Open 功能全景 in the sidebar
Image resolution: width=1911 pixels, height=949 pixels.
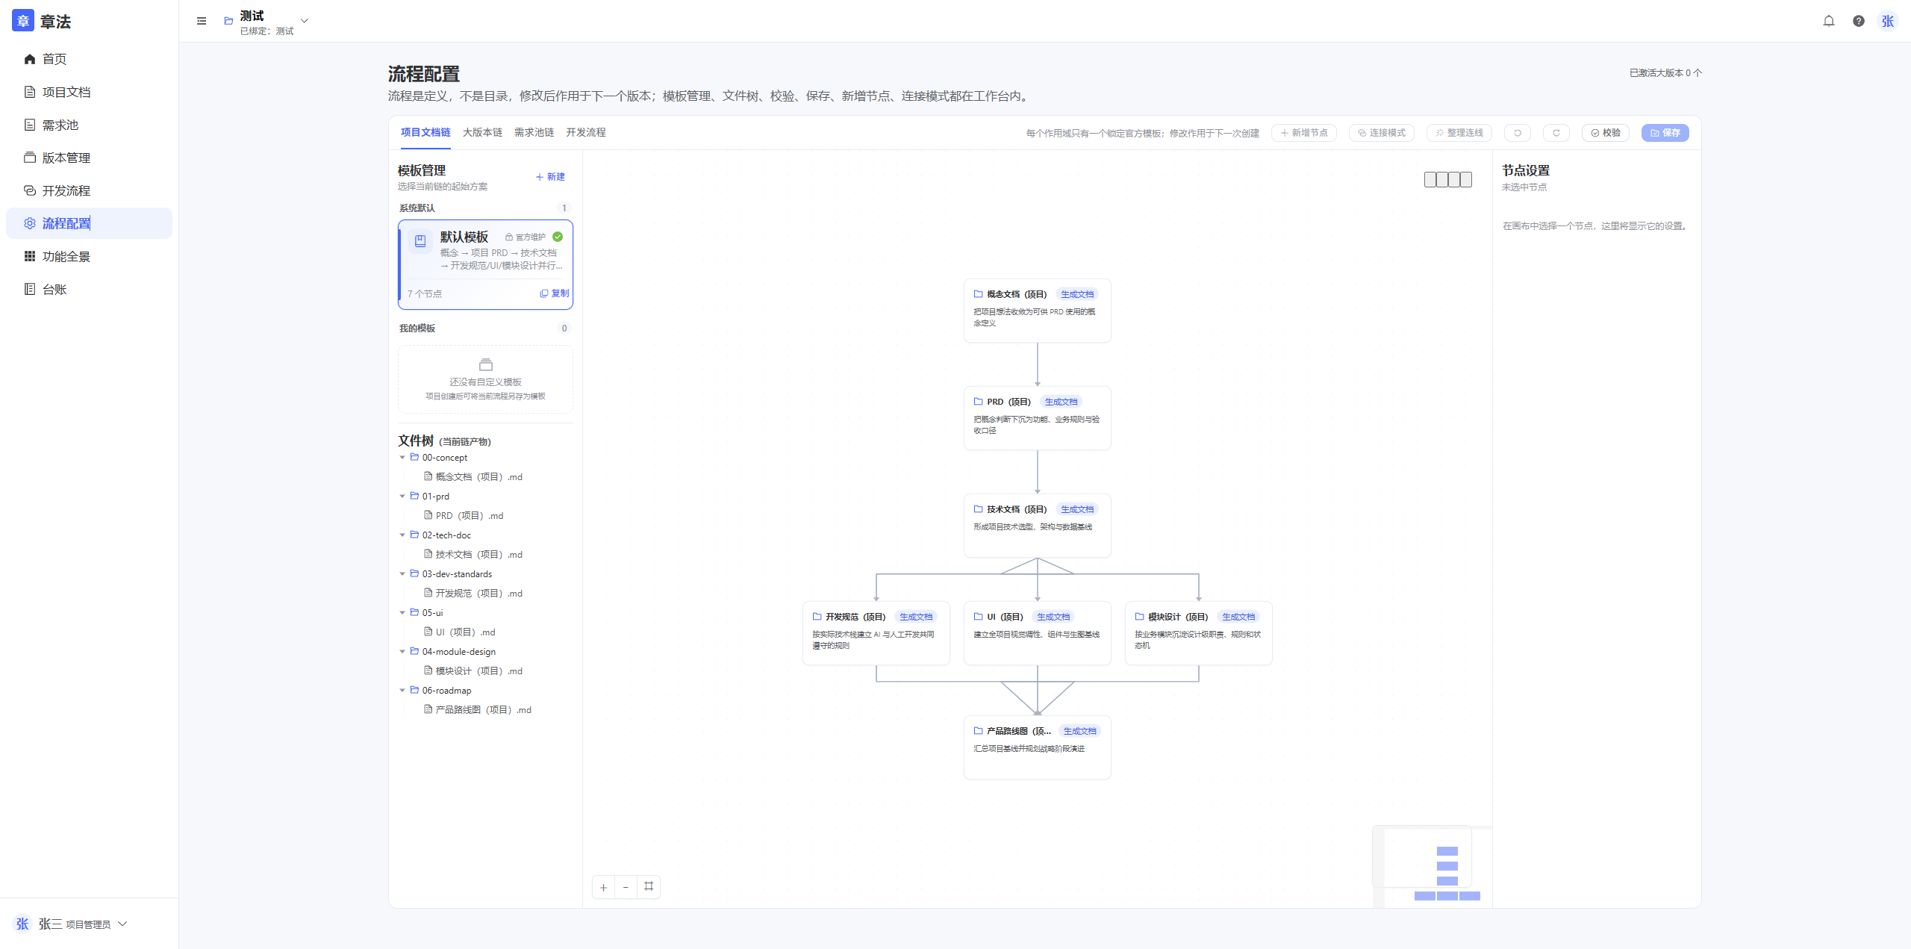pos(89,256)
